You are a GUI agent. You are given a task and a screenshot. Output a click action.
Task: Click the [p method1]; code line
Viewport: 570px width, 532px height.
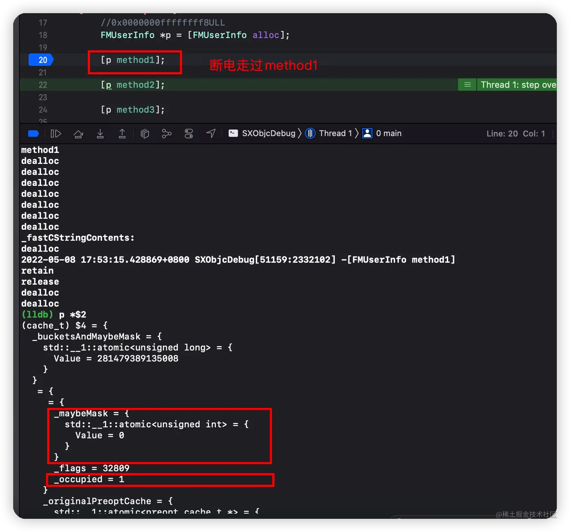tap(133, 60)
